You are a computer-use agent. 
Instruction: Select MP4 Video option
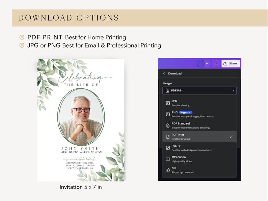point(199,159)
